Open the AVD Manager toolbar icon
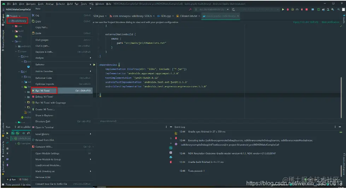This screenshot has height=190, width=346. 328,10
